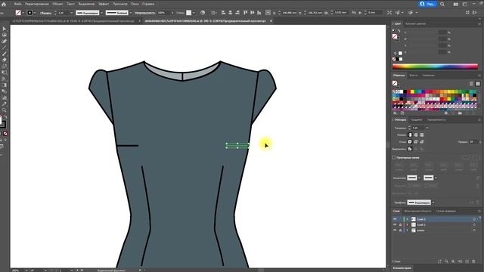
Task: Click the stroke color box in control bar
Action: coord(29,13)
